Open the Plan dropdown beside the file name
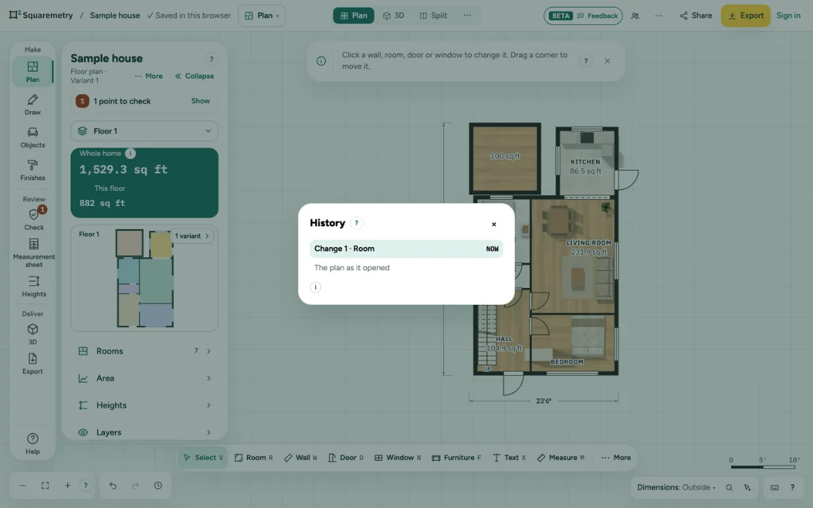This screenshot has height=508, width=813. tap(262, 16)
